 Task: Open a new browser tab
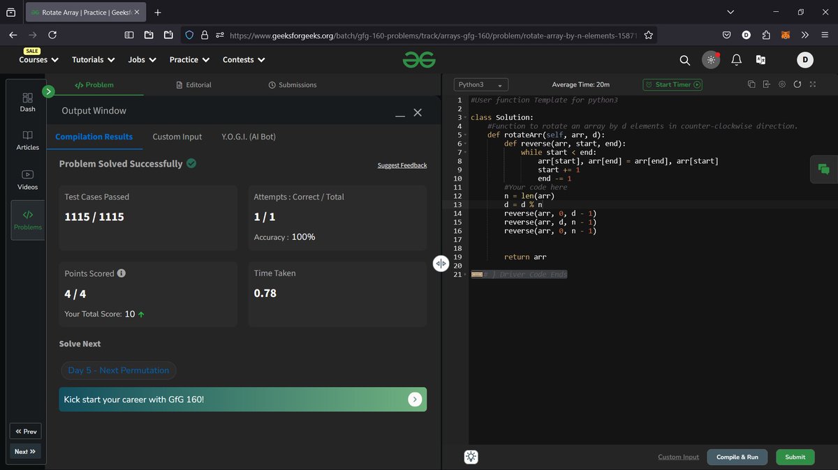tap(158, 12)
